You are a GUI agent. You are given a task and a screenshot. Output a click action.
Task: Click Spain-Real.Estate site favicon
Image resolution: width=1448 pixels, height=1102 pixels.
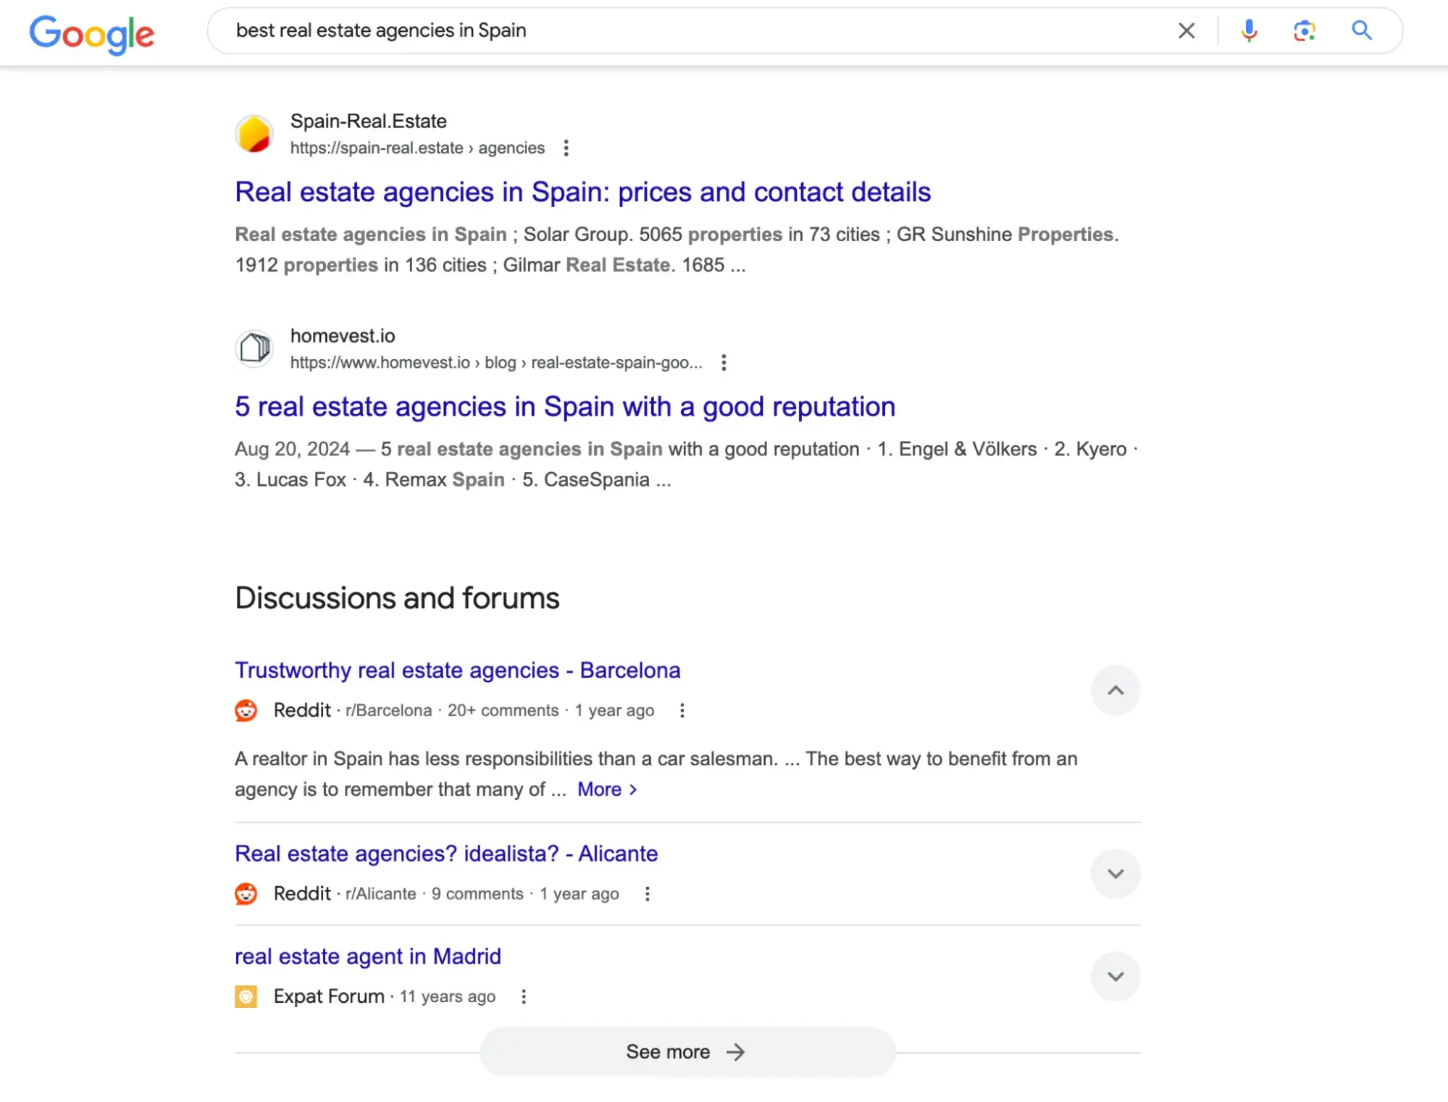254,134
